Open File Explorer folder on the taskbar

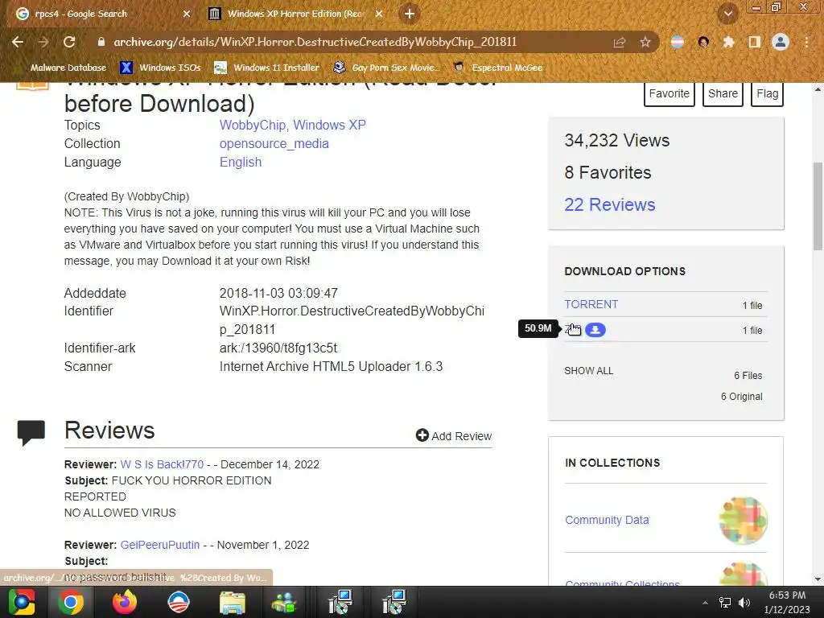[x=233, y=602]
